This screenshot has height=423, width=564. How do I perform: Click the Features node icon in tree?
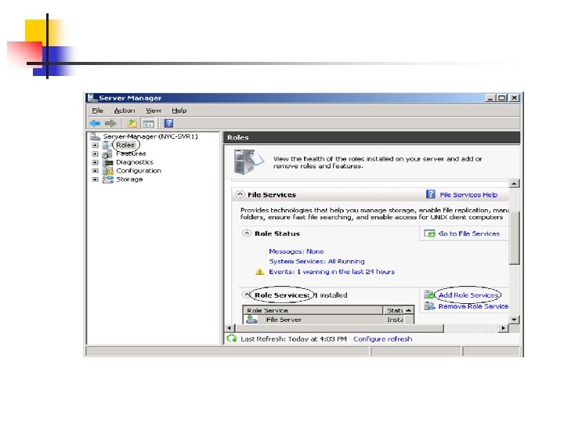[107, 154]
